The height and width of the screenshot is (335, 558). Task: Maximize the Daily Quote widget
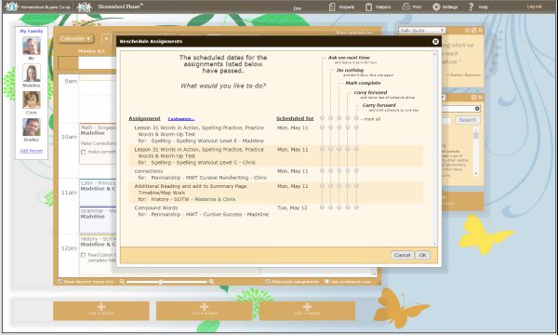pos(474,31)
